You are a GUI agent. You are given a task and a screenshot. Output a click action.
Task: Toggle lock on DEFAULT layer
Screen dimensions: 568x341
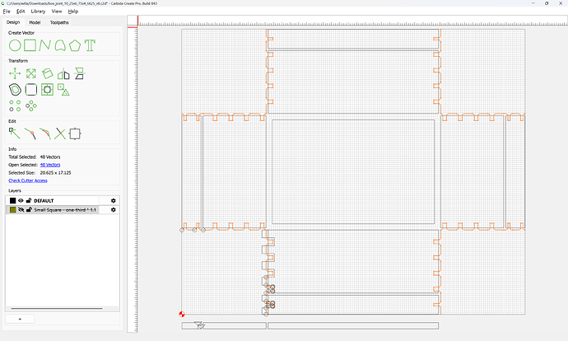pyautogui.click(x=29, y=200)
